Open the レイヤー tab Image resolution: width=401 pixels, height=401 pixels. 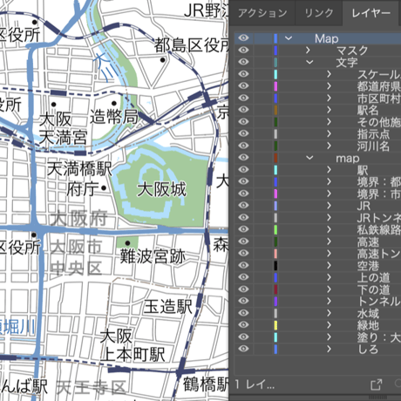click(x=370, y=13)
